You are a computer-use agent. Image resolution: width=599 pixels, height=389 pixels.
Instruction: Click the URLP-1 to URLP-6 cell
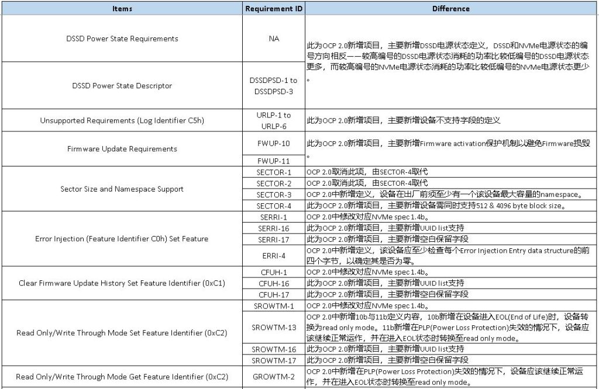click(x=273, y=119)
